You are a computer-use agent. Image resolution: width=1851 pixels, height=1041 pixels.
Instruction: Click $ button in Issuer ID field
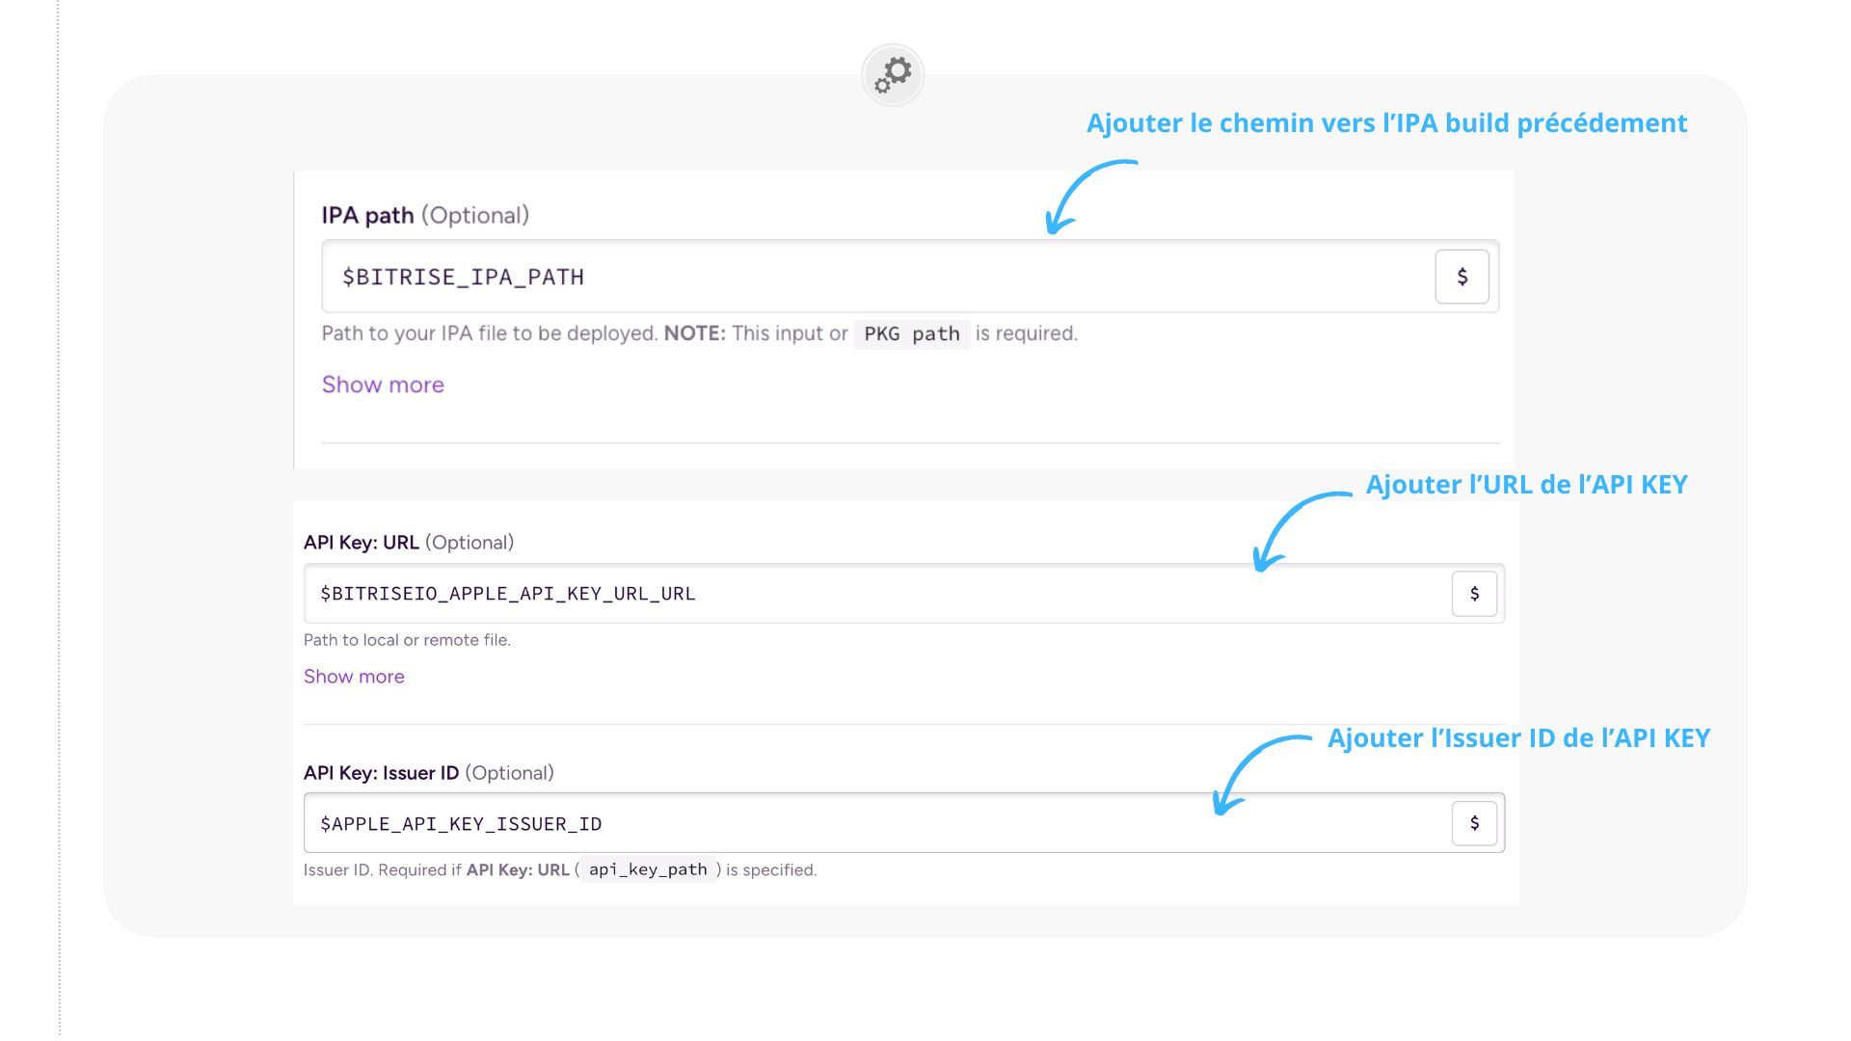[x=1474, y=823]
